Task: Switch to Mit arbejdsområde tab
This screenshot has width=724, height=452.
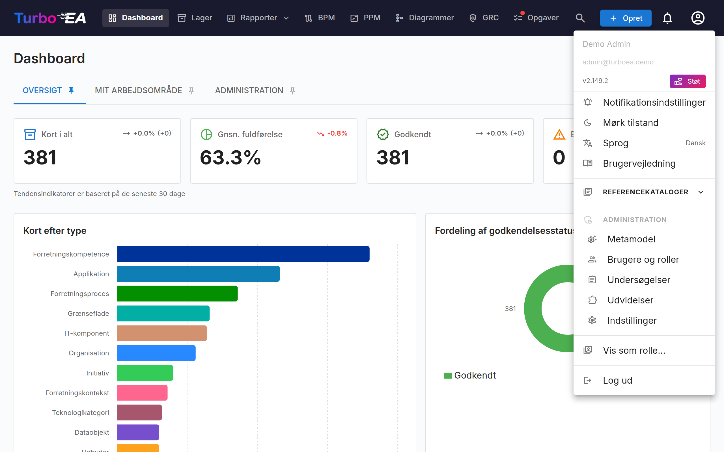Action: coord(145,91)
